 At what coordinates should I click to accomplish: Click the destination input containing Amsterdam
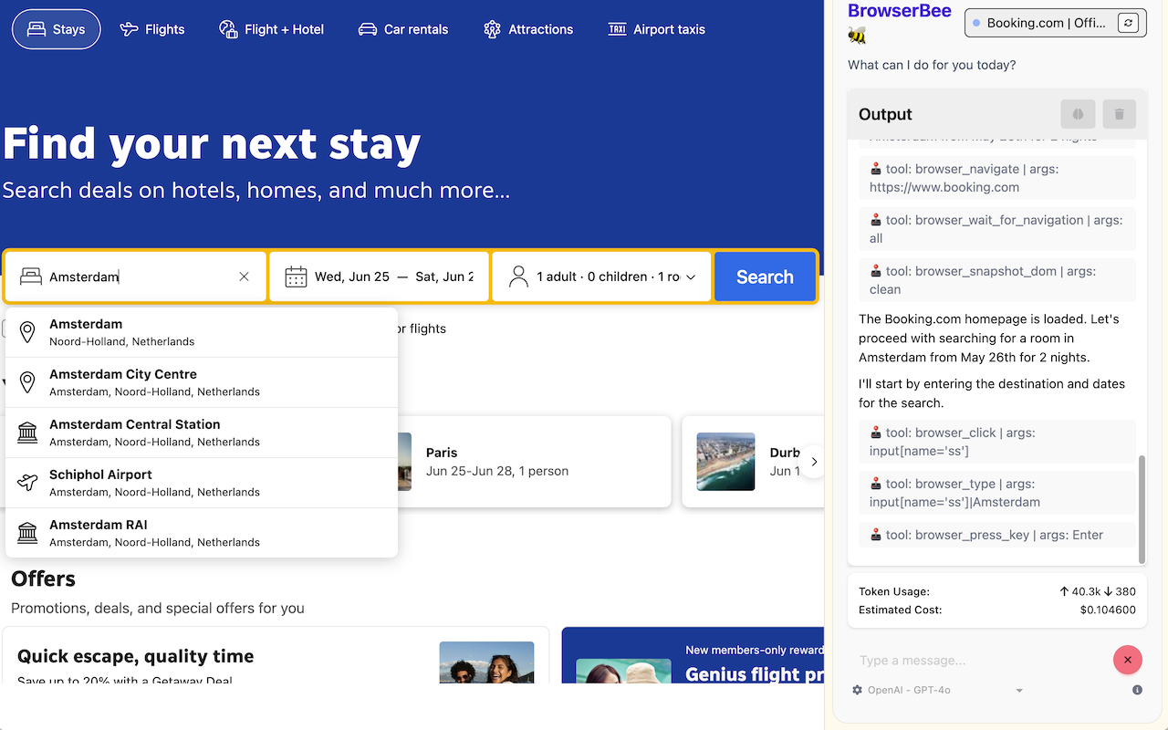tap(137, 276)
